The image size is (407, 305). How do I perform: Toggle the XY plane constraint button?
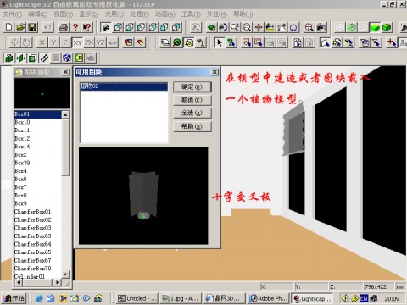click(x=77, y=42)
